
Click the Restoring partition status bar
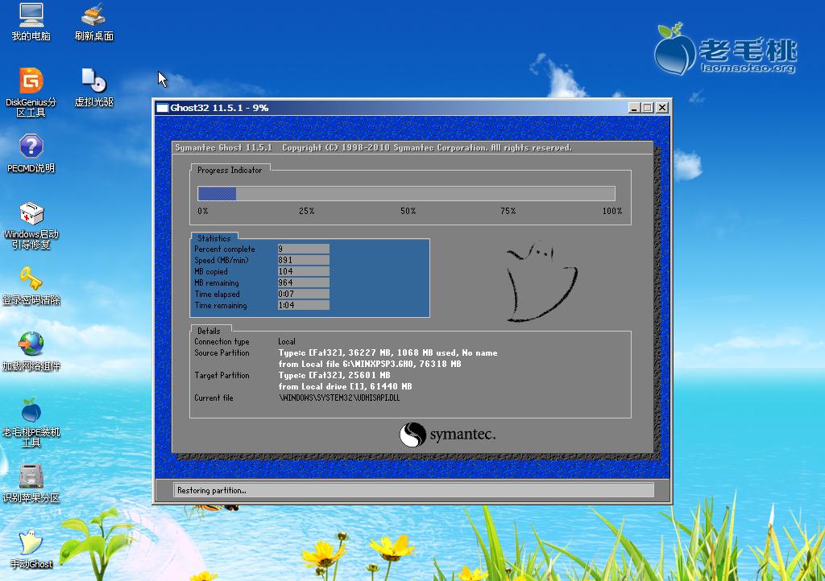tap(413, 490)
